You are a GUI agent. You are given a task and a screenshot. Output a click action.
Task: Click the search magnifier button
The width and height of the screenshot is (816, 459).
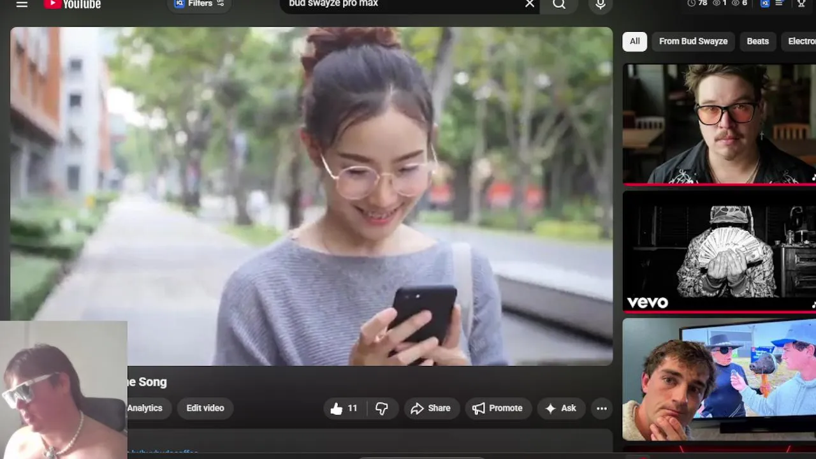point(559,4)
